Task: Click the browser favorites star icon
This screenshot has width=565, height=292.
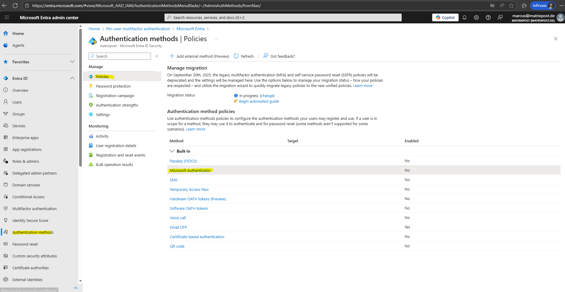Action: pos(511,6)
